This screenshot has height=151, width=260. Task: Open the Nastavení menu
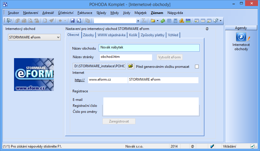31,13
